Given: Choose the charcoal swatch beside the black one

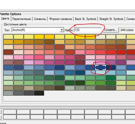Looking at the screenshot, I should click(x=29, y=93).
